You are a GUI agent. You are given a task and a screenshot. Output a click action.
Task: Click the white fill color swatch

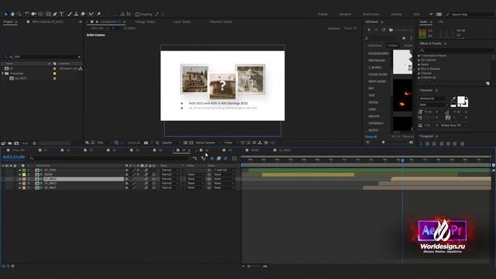pyautogui.click(x=461, y=100)
